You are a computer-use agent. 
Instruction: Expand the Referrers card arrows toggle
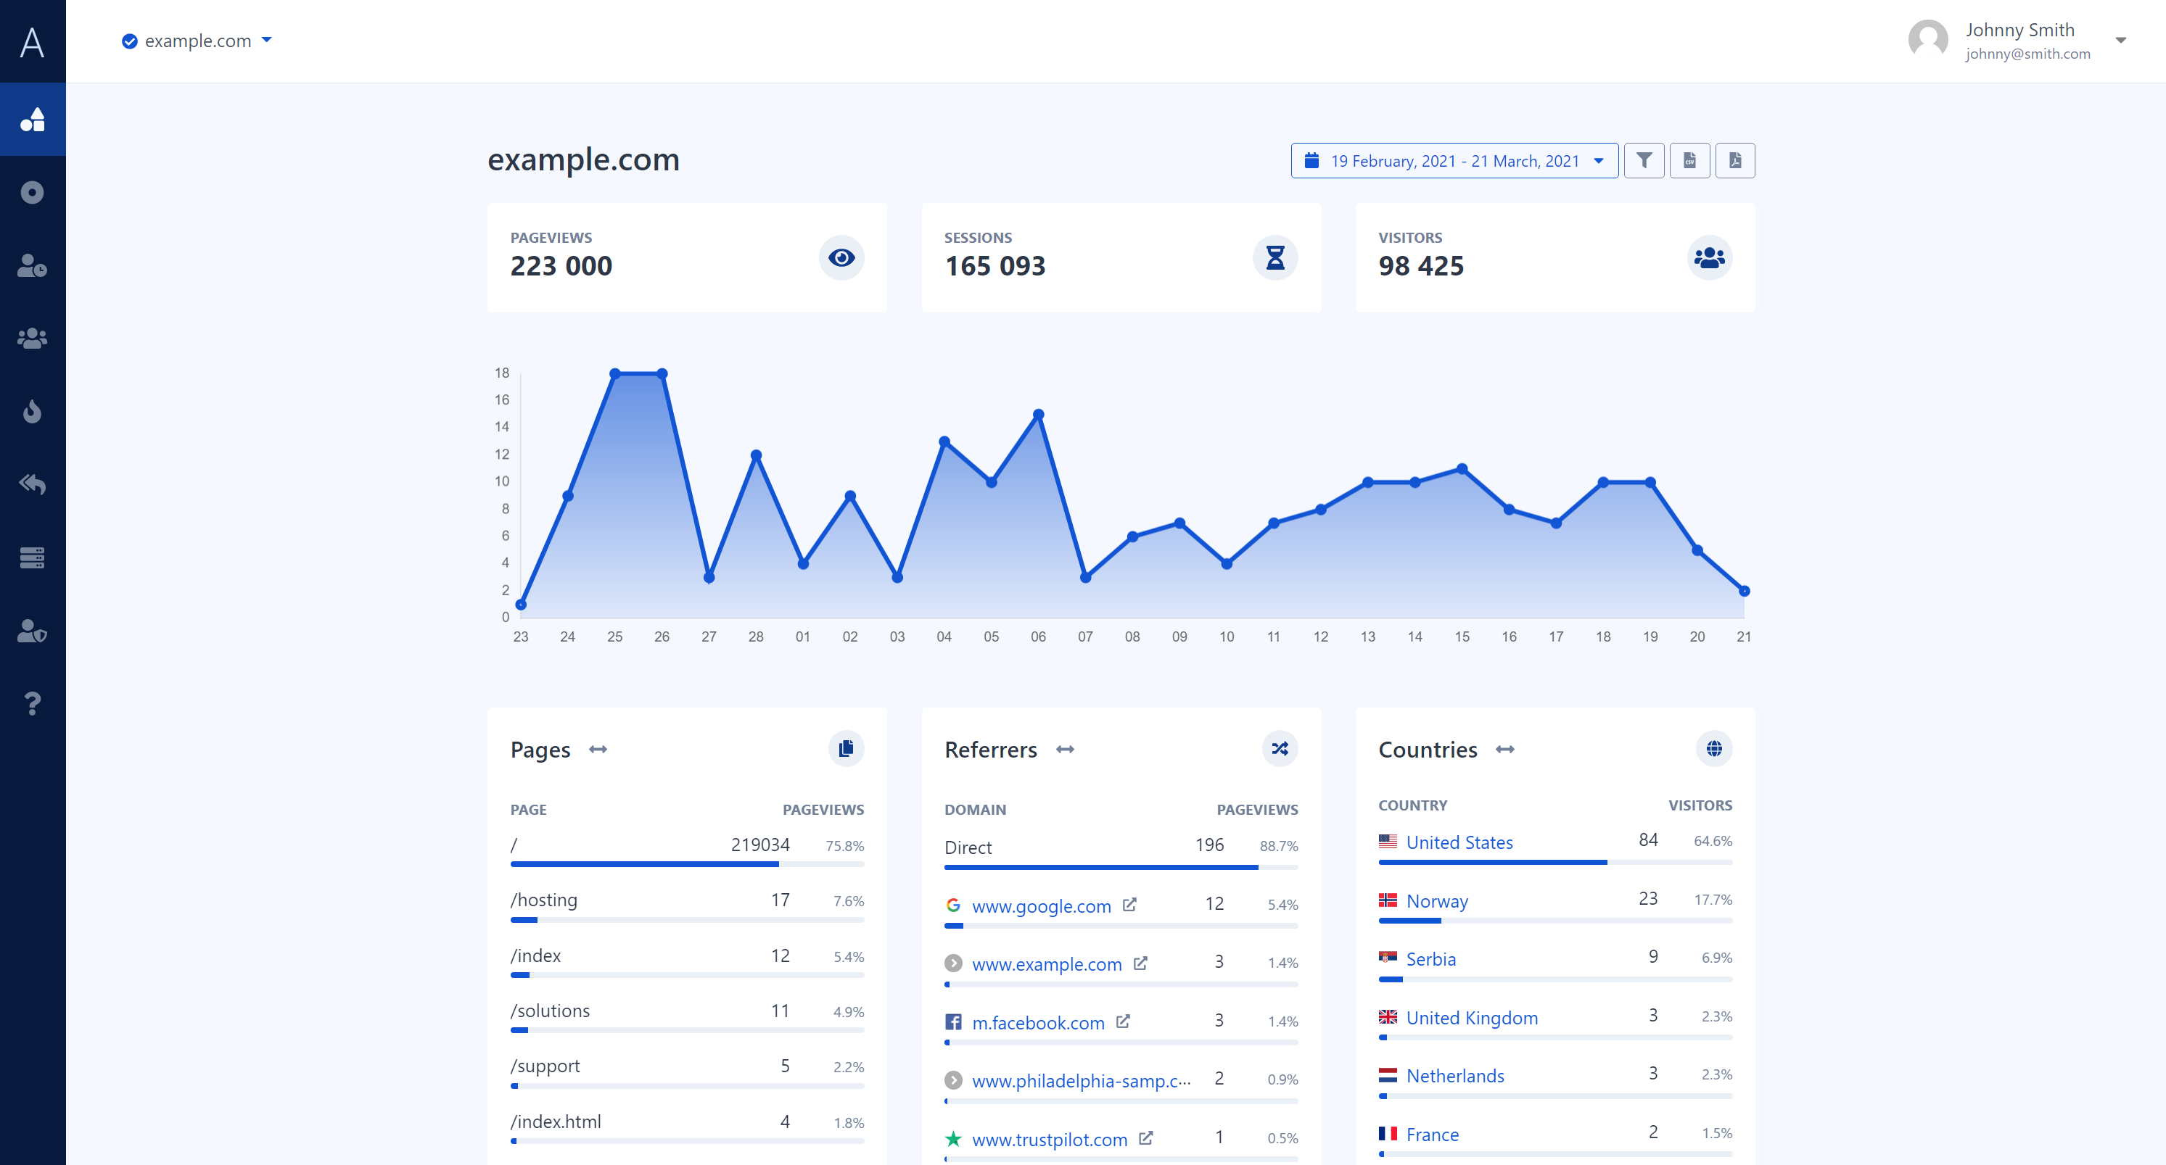click(x=1064, y=749)
